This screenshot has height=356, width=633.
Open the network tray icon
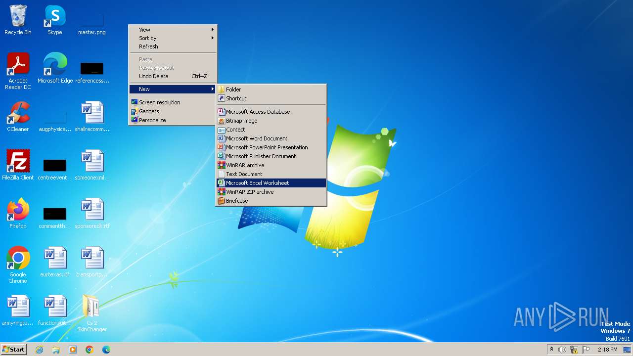tap(574, 350)
